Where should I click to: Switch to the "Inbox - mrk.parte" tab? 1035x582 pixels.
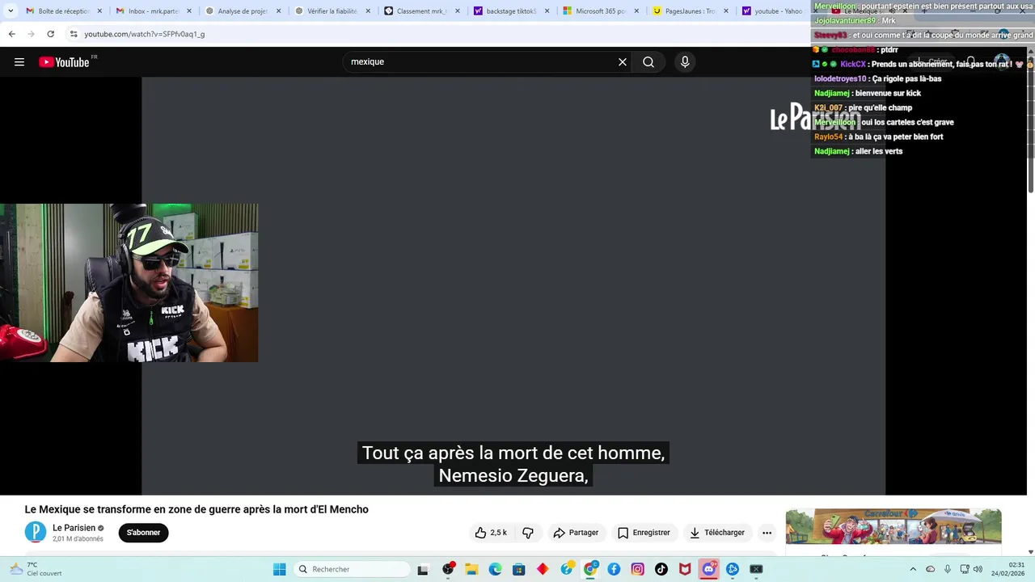(x=153, y=11)
